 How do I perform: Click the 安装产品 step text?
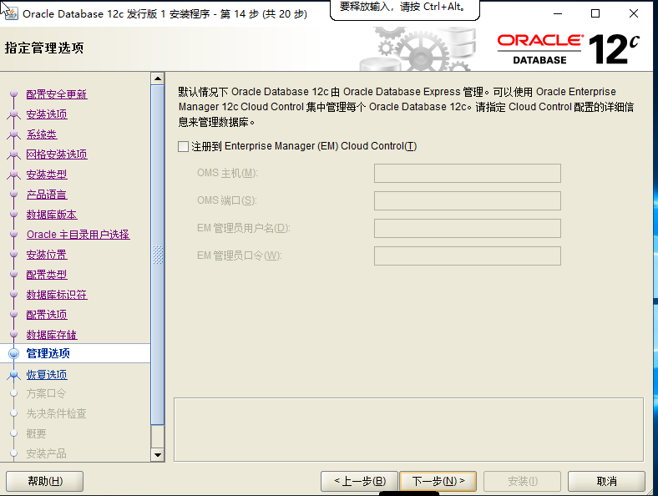(x=46, y=453)
